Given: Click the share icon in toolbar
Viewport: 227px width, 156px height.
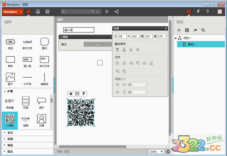Looking at the screenshot, I should point(117,12).
